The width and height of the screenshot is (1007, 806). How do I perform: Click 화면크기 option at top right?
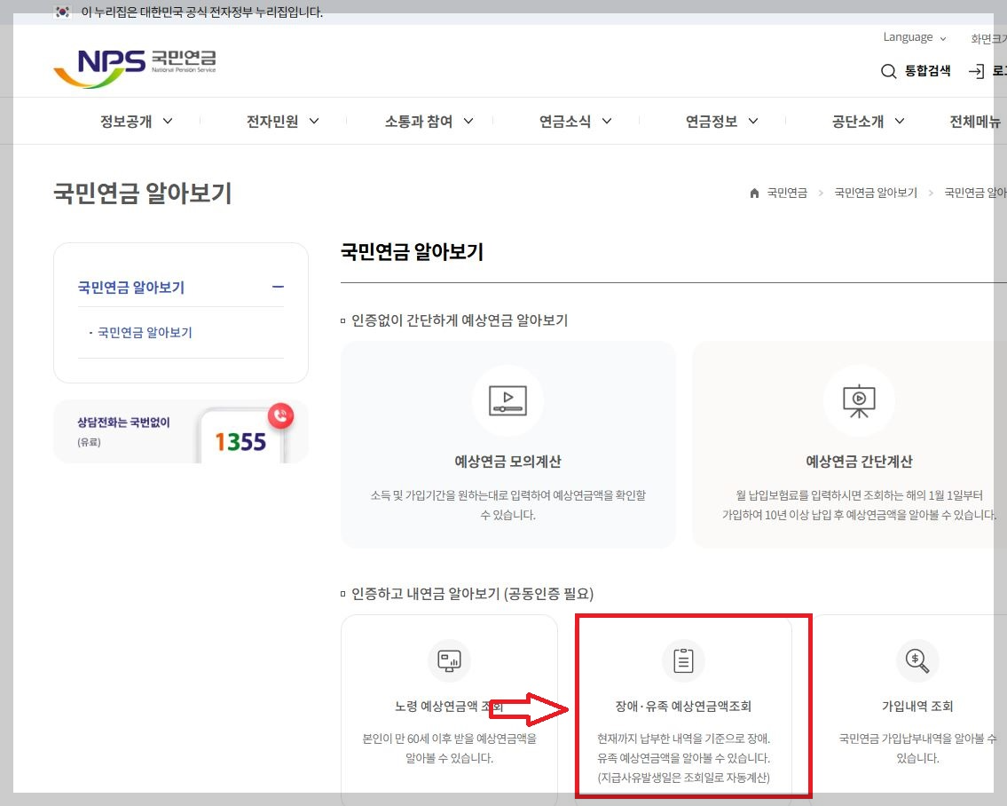[988, 38]
